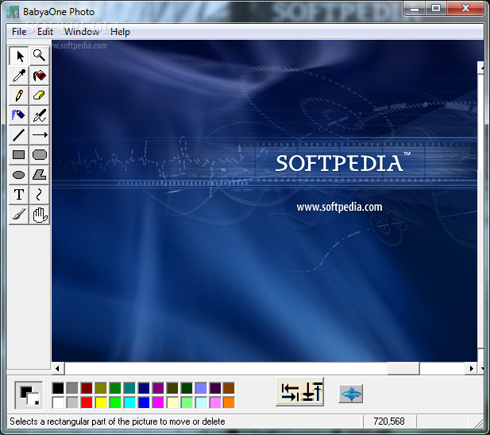Choose the purple color swatch
490x435 pixels.
(x=158, y=388)
